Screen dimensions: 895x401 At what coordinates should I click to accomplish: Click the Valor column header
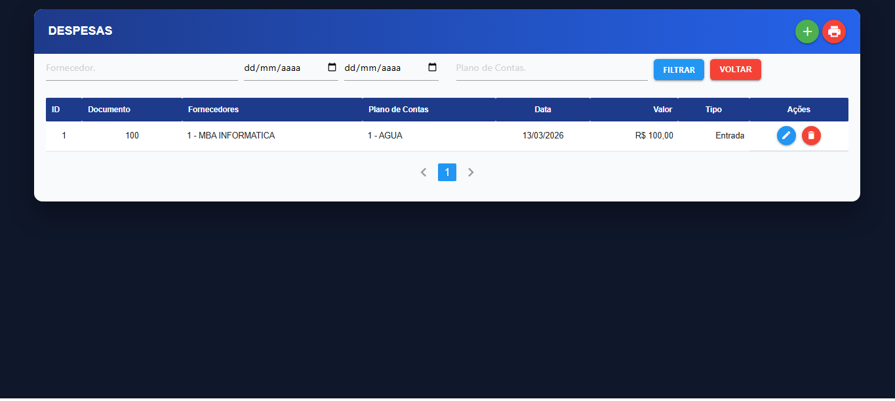pos(662,110)
